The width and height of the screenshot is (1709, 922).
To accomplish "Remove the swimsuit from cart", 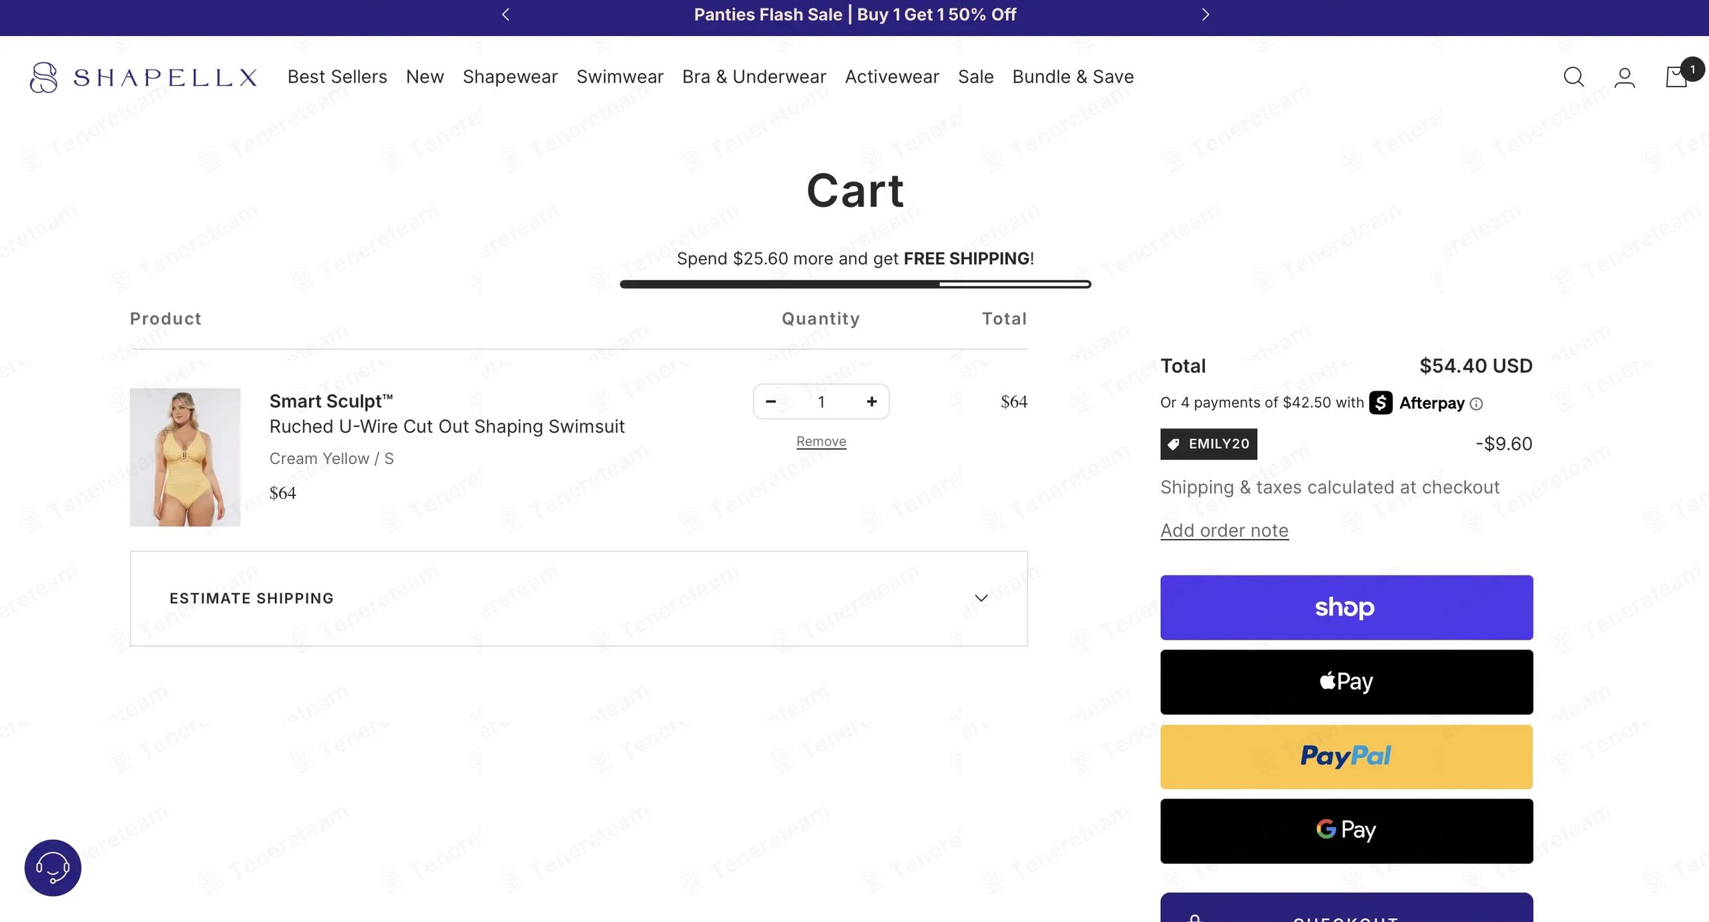I will click(x=821, y=441).
